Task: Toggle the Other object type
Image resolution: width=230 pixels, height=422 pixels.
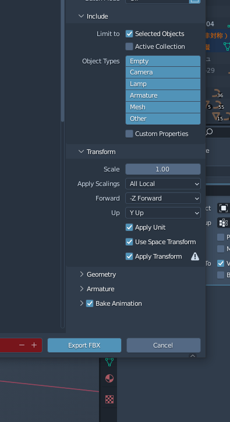Action: [163, 119]
